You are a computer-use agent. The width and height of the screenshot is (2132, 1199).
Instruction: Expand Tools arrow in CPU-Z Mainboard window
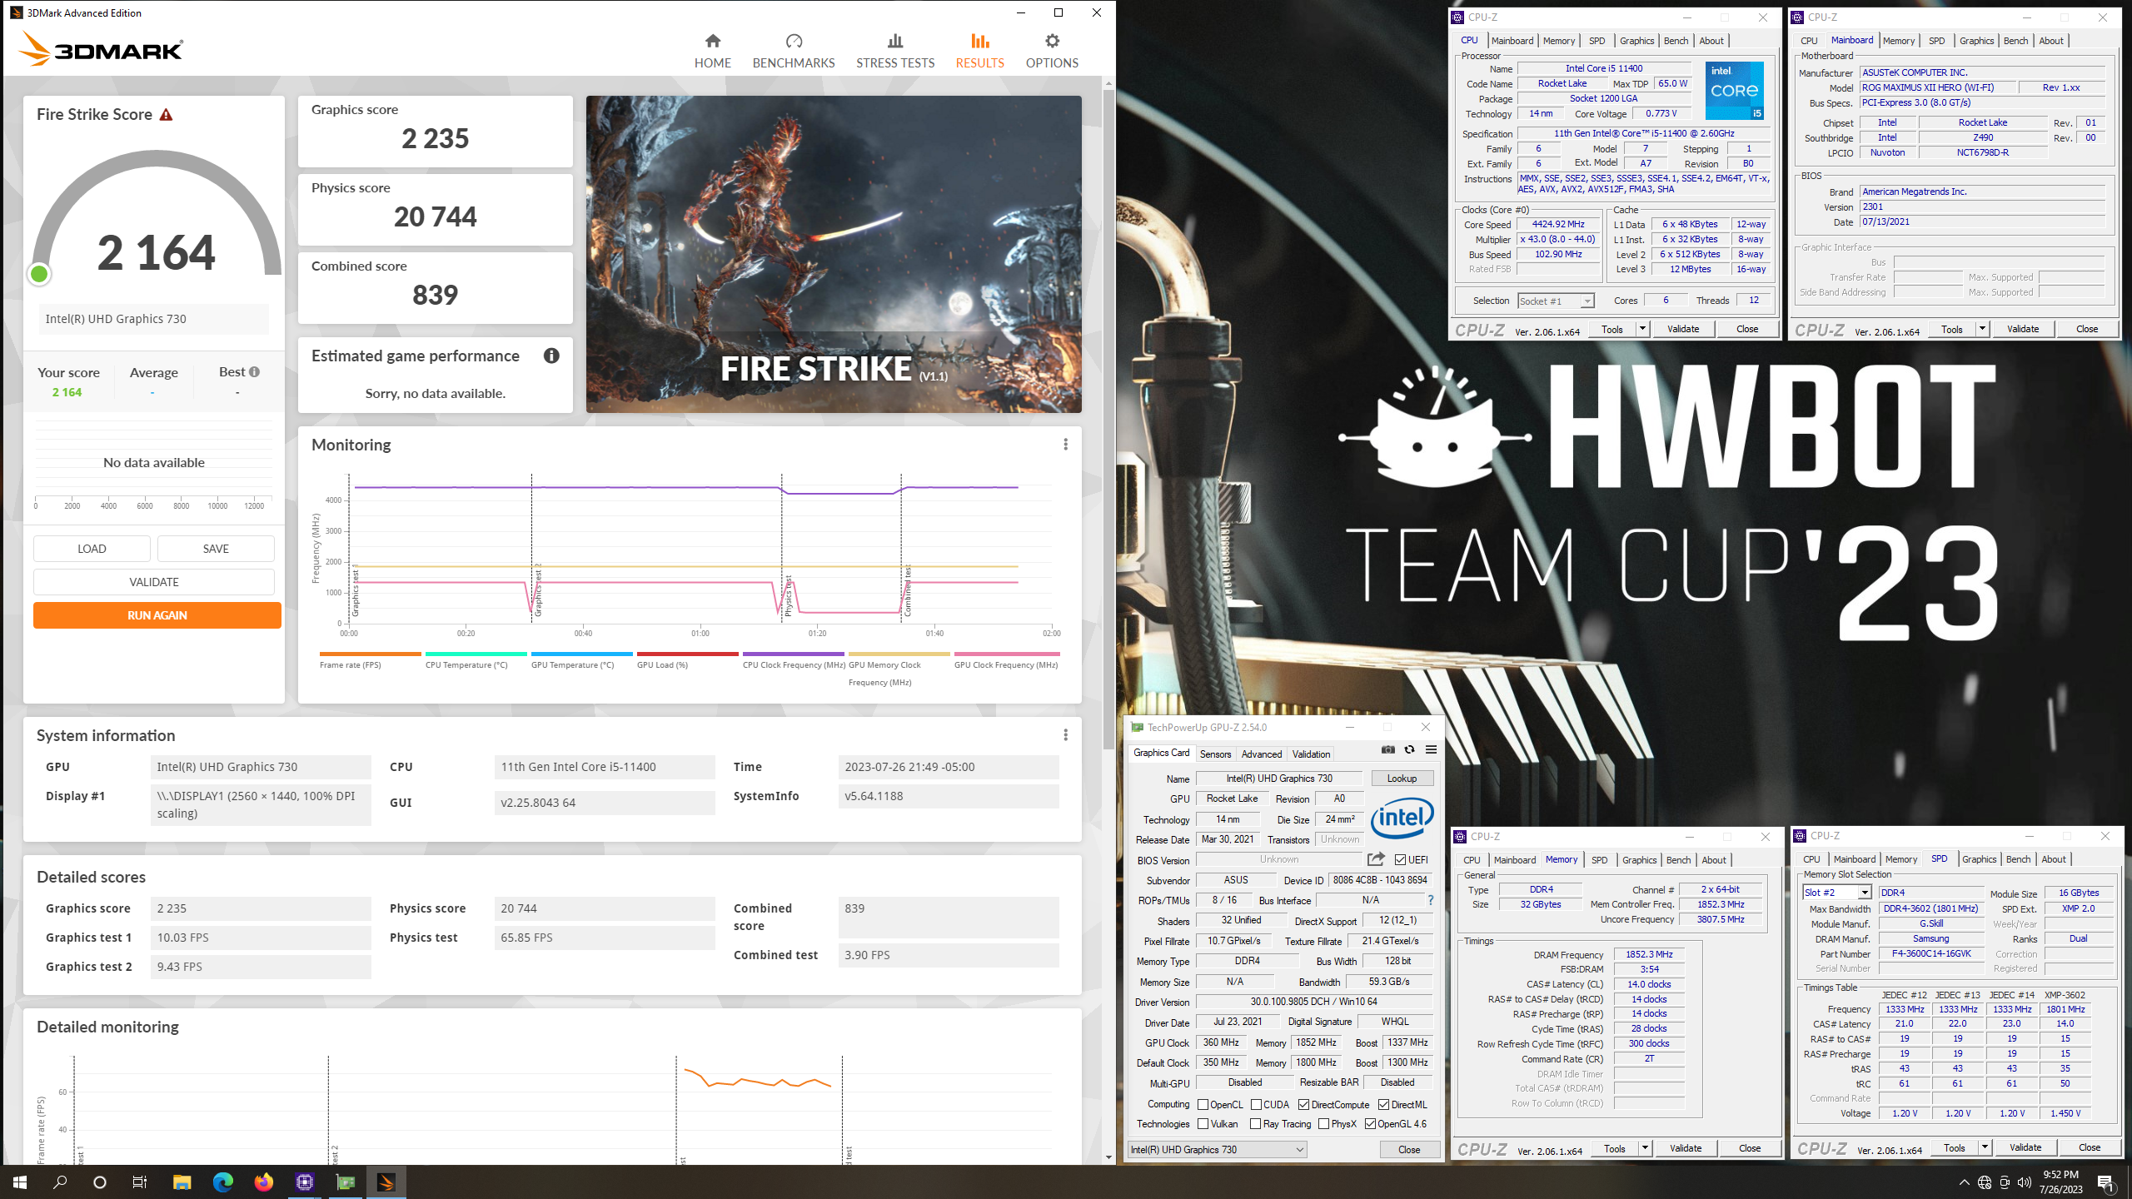click(1982, 329)
